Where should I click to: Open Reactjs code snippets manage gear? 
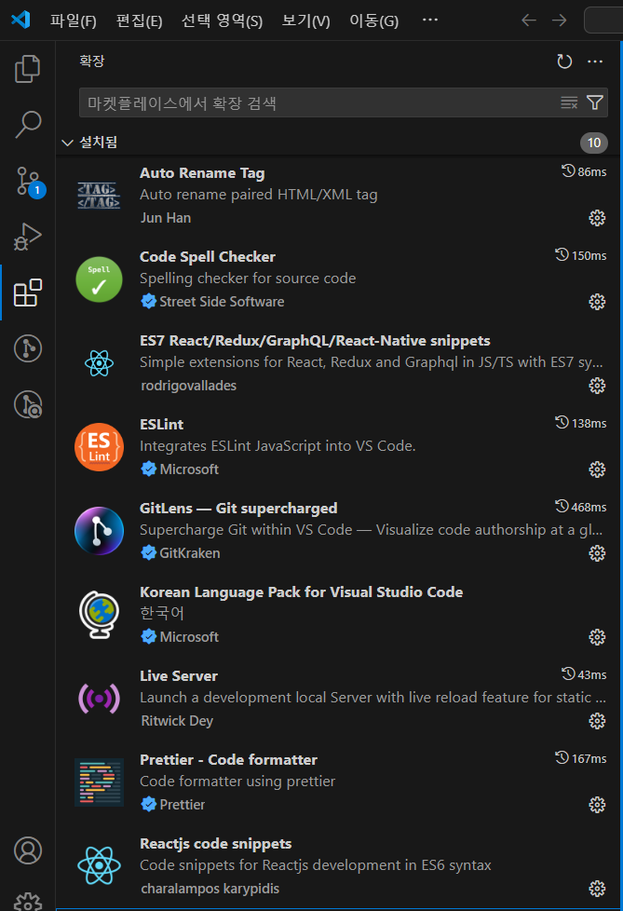[597, 889]
